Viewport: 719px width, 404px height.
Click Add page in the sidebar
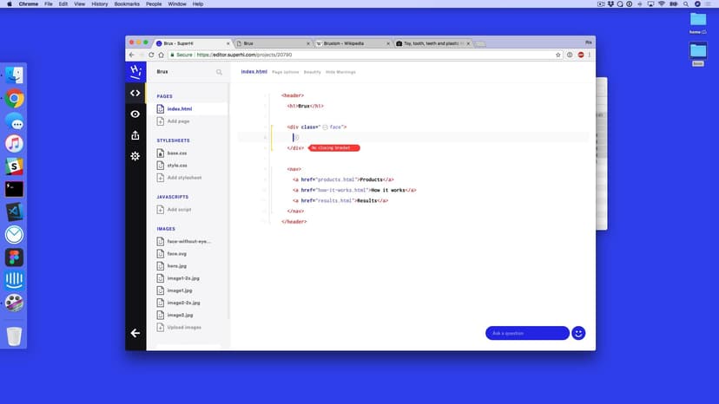coord(178,121)
